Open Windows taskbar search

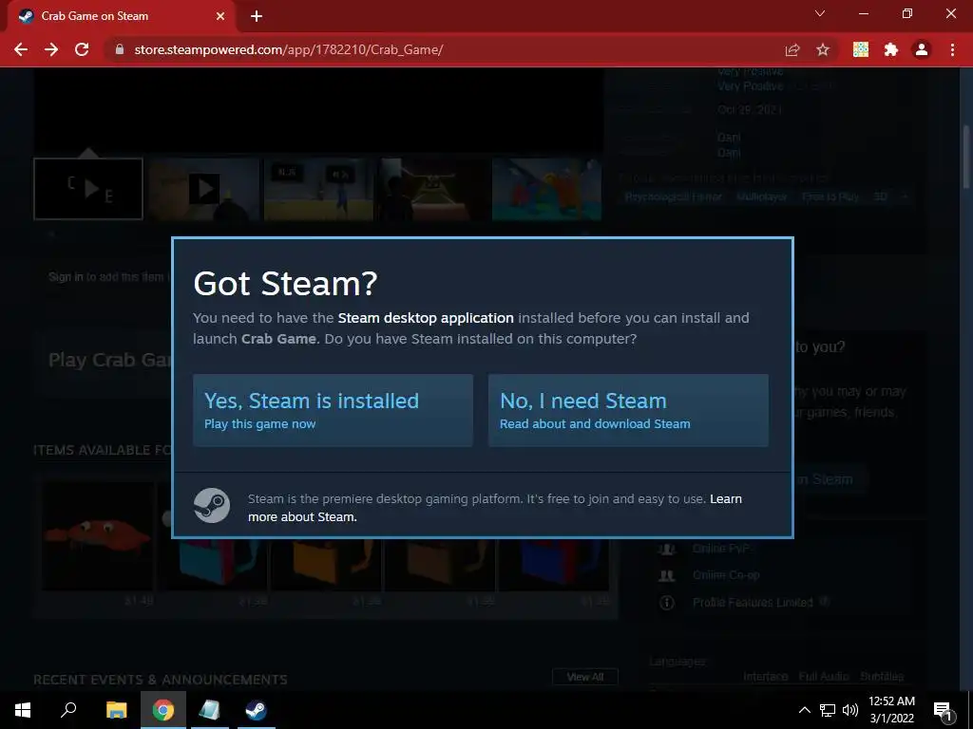click(x=68, y=710)
